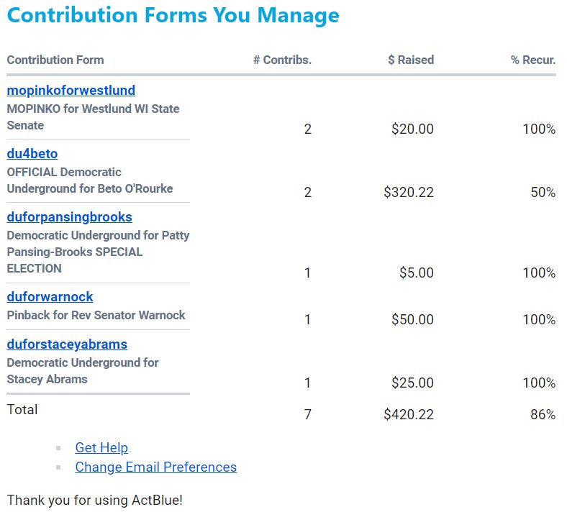
Task: Click the $ Raised column header
Action: pos(411,60)
